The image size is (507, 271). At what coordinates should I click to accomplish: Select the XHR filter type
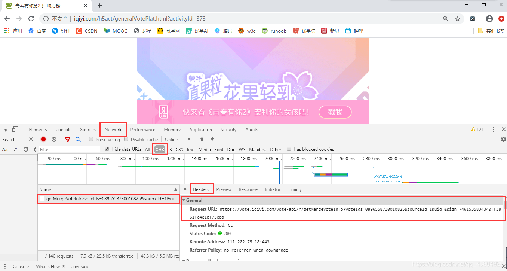click(x=160, y=149)
